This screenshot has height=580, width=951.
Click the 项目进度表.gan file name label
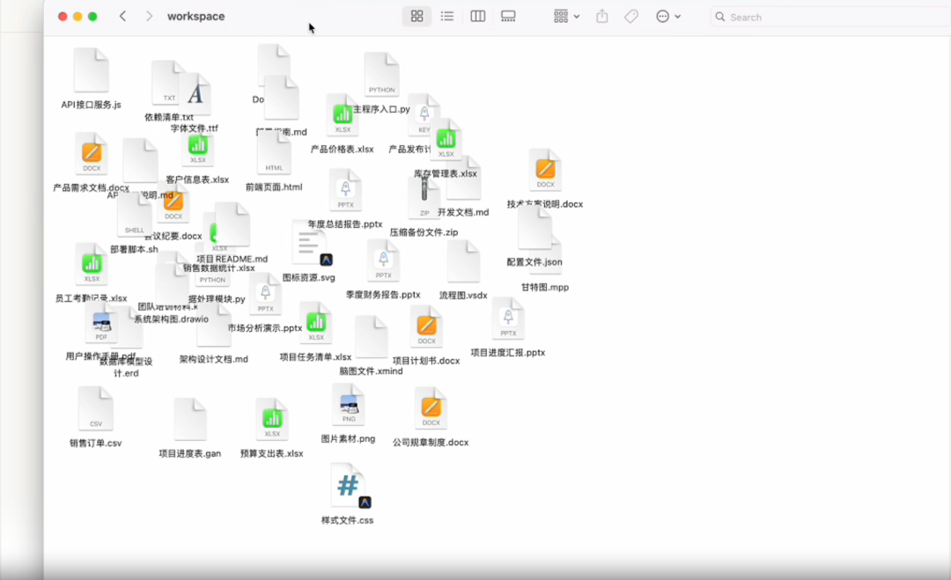pos(189,454)
